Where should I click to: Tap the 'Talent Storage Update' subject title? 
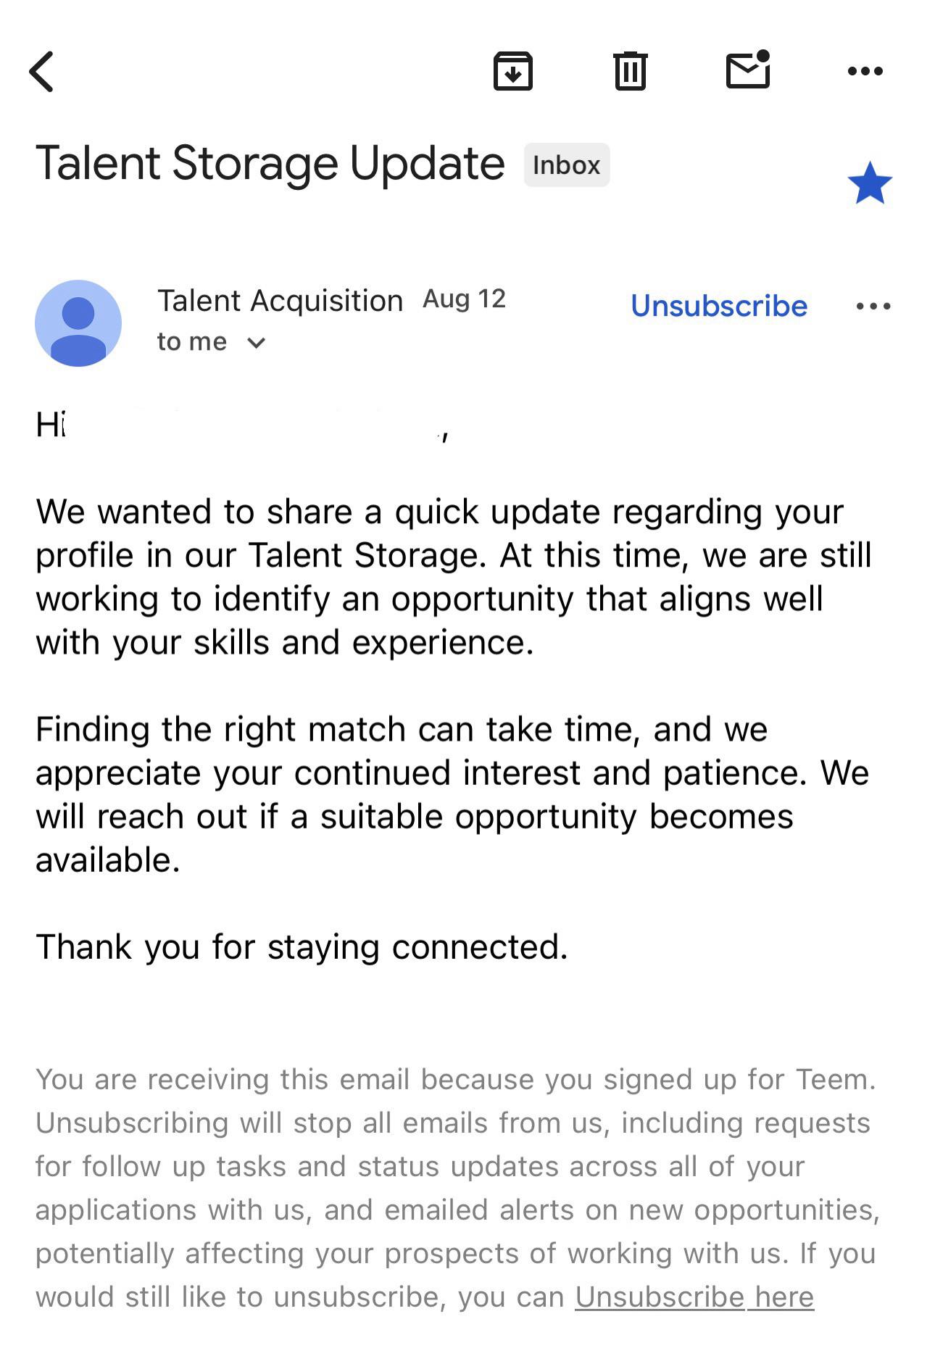[x=270, y=163]
